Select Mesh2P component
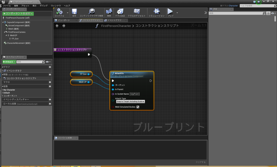This screenshot has height=167, width=277. click(14, 35)
